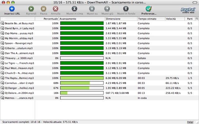Sort by Dimensione column header

pyautogui.click(x=121, y=19)
